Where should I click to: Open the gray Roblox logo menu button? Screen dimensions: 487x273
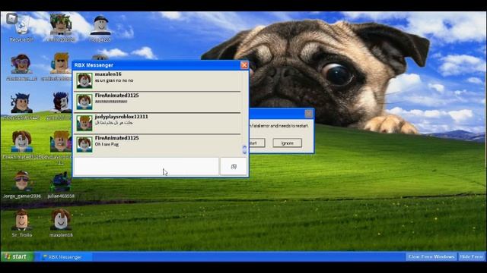click(x=11, y=18)
